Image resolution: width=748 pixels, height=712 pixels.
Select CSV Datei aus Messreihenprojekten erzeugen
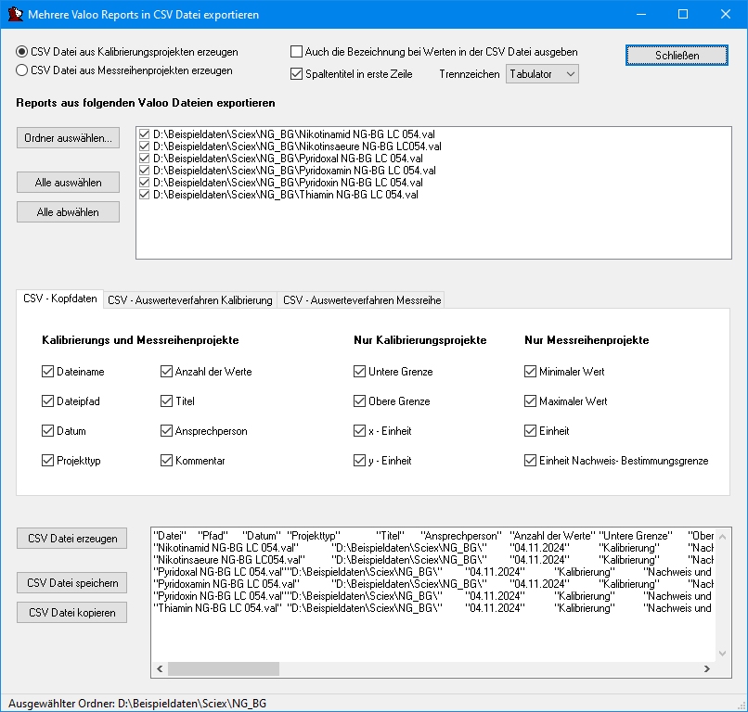click(x=22, y=70)
